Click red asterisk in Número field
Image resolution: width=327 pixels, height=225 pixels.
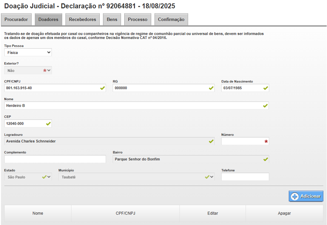266,141
